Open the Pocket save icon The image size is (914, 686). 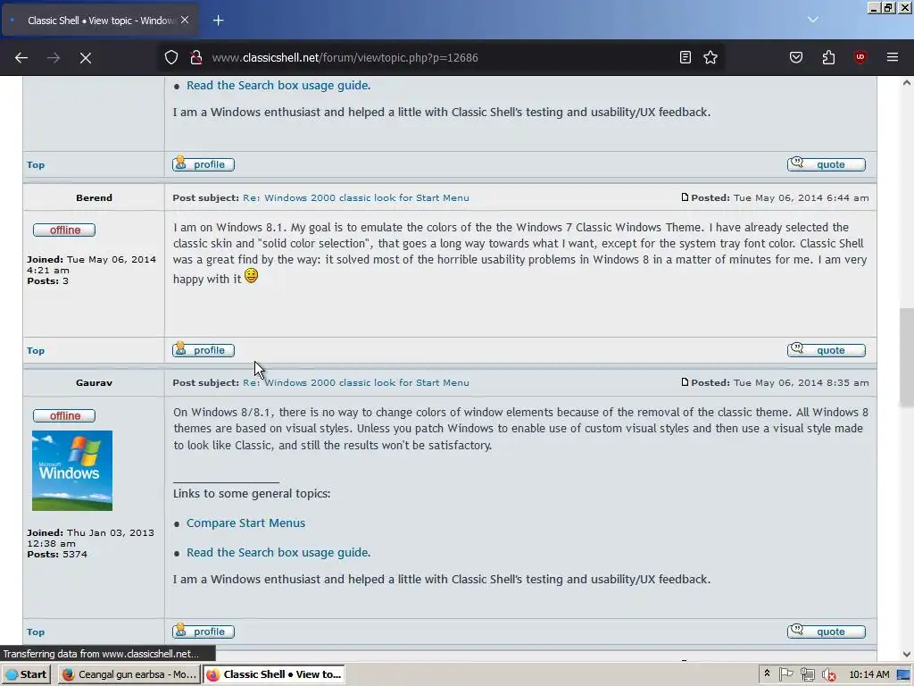[796, 57]
